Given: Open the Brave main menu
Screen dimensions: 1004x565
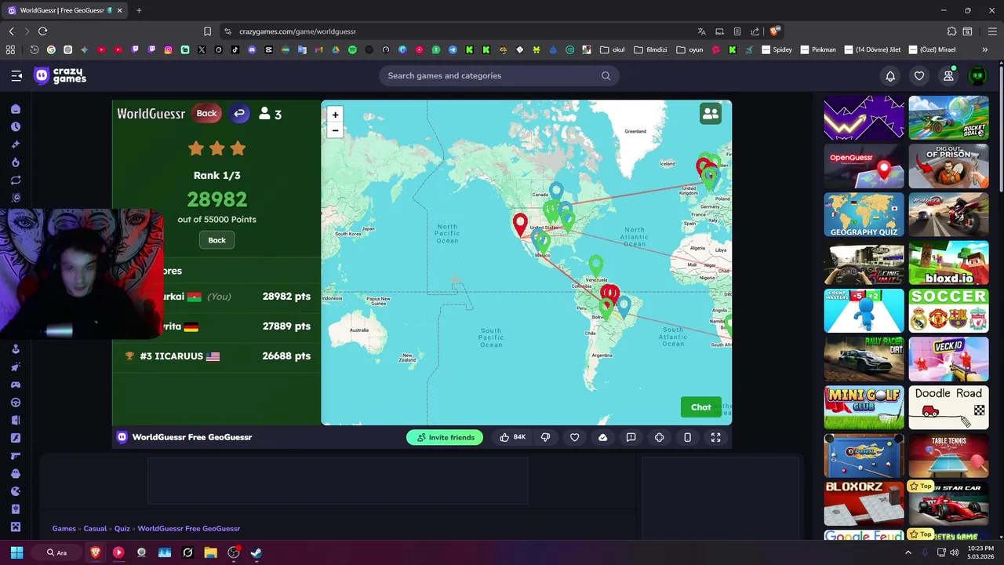Looking at the screenshot, I should [x=992, y=31].
